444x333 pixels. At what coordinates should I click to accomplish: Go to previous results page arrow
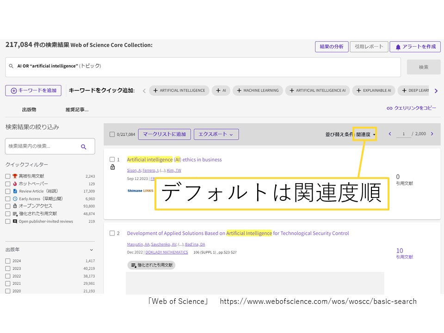click(390, 134)
